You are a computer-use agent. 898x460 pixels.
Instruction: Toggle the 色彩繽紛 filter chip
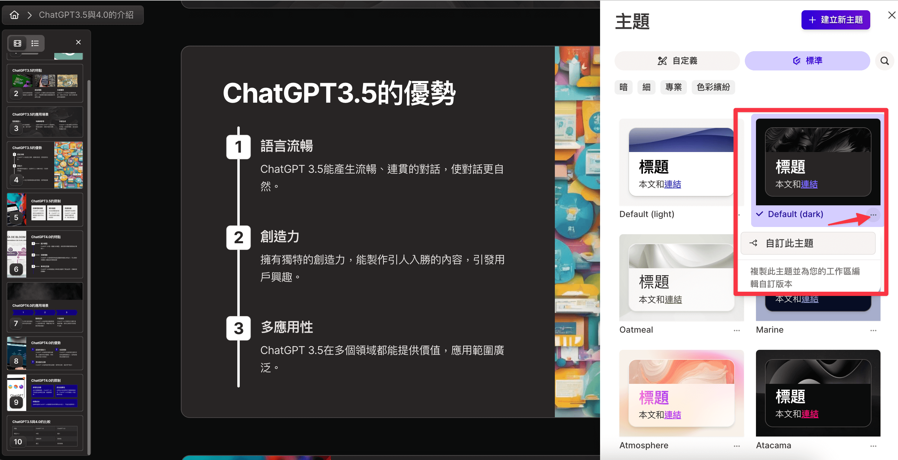tap(713, 87)
